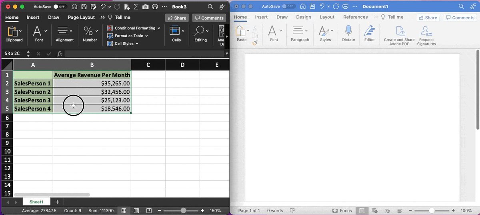Open the search magnifier in Excel title bar
The height and width of the screenshot is (215, 480).
pyautogui.click(x=210, y=7)
